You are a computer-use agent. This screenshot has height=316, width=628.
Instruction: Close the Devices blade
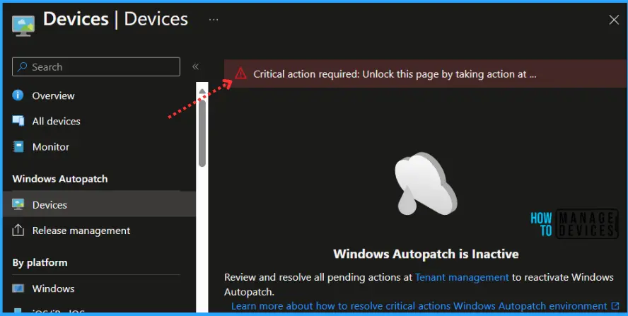point(614,20)
